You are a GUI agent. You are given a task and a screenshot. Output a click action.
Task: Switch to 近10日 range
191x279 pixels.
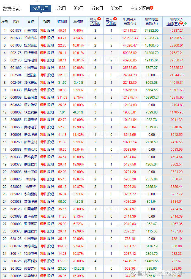click(x=97, y=8)
